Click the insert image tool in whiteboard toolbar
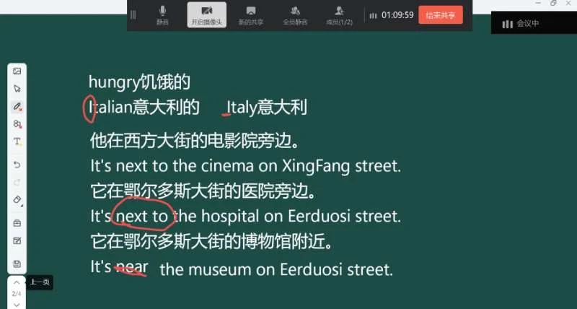577x309 pixels. (17, 71)
